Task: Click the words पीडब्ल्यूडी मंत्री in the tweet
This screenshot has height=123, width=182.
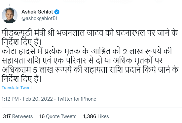Action: point(23,33)
